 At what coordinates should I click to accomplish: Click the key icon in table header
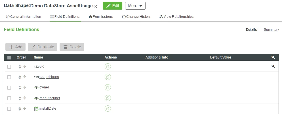[x=273, y=57]
